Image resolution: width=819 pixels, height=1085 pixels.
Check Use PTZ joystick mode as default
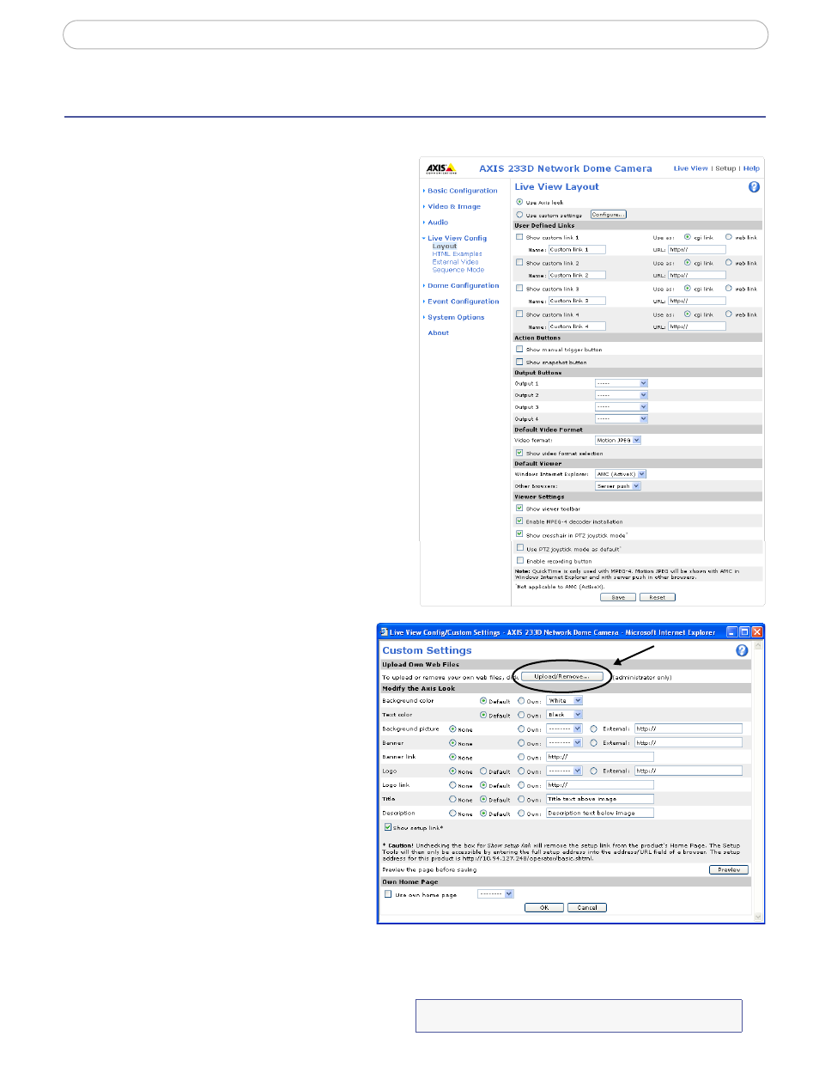[519, 548]
